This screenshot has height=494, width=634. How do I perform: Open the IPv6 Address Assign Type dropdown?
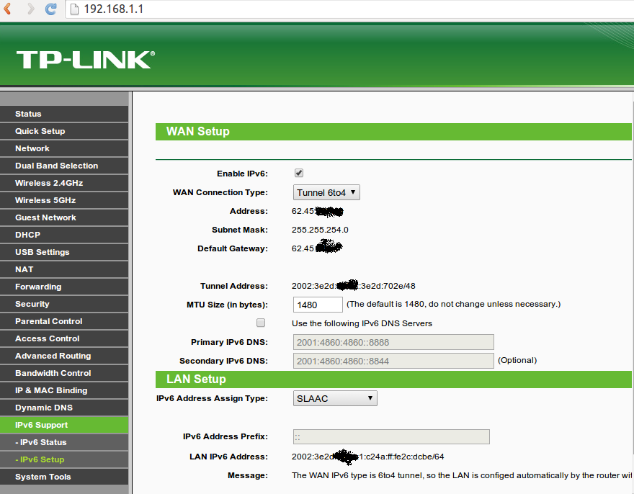(335, 398)
